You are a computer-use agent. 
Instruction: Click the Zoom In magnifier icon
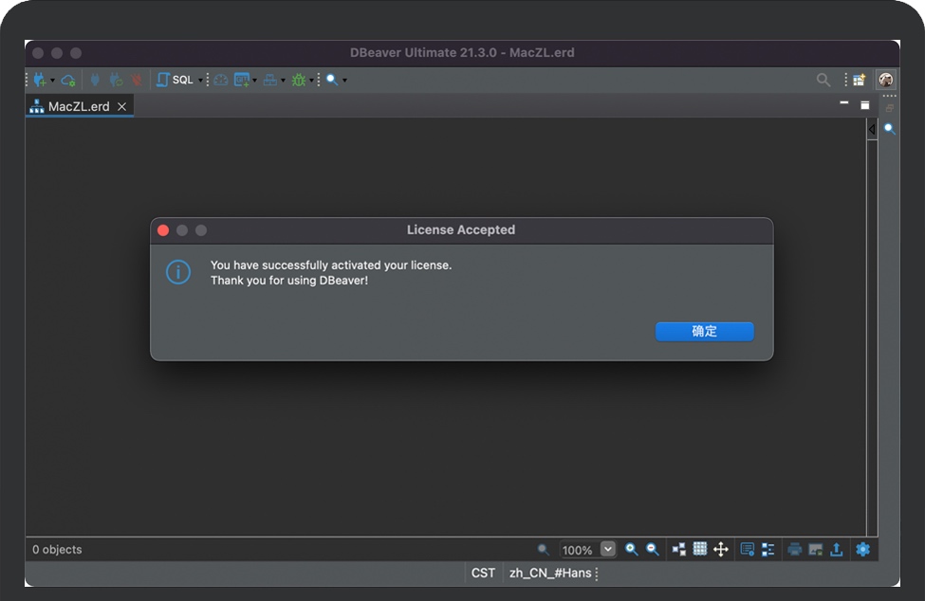[x=631, y=549]
